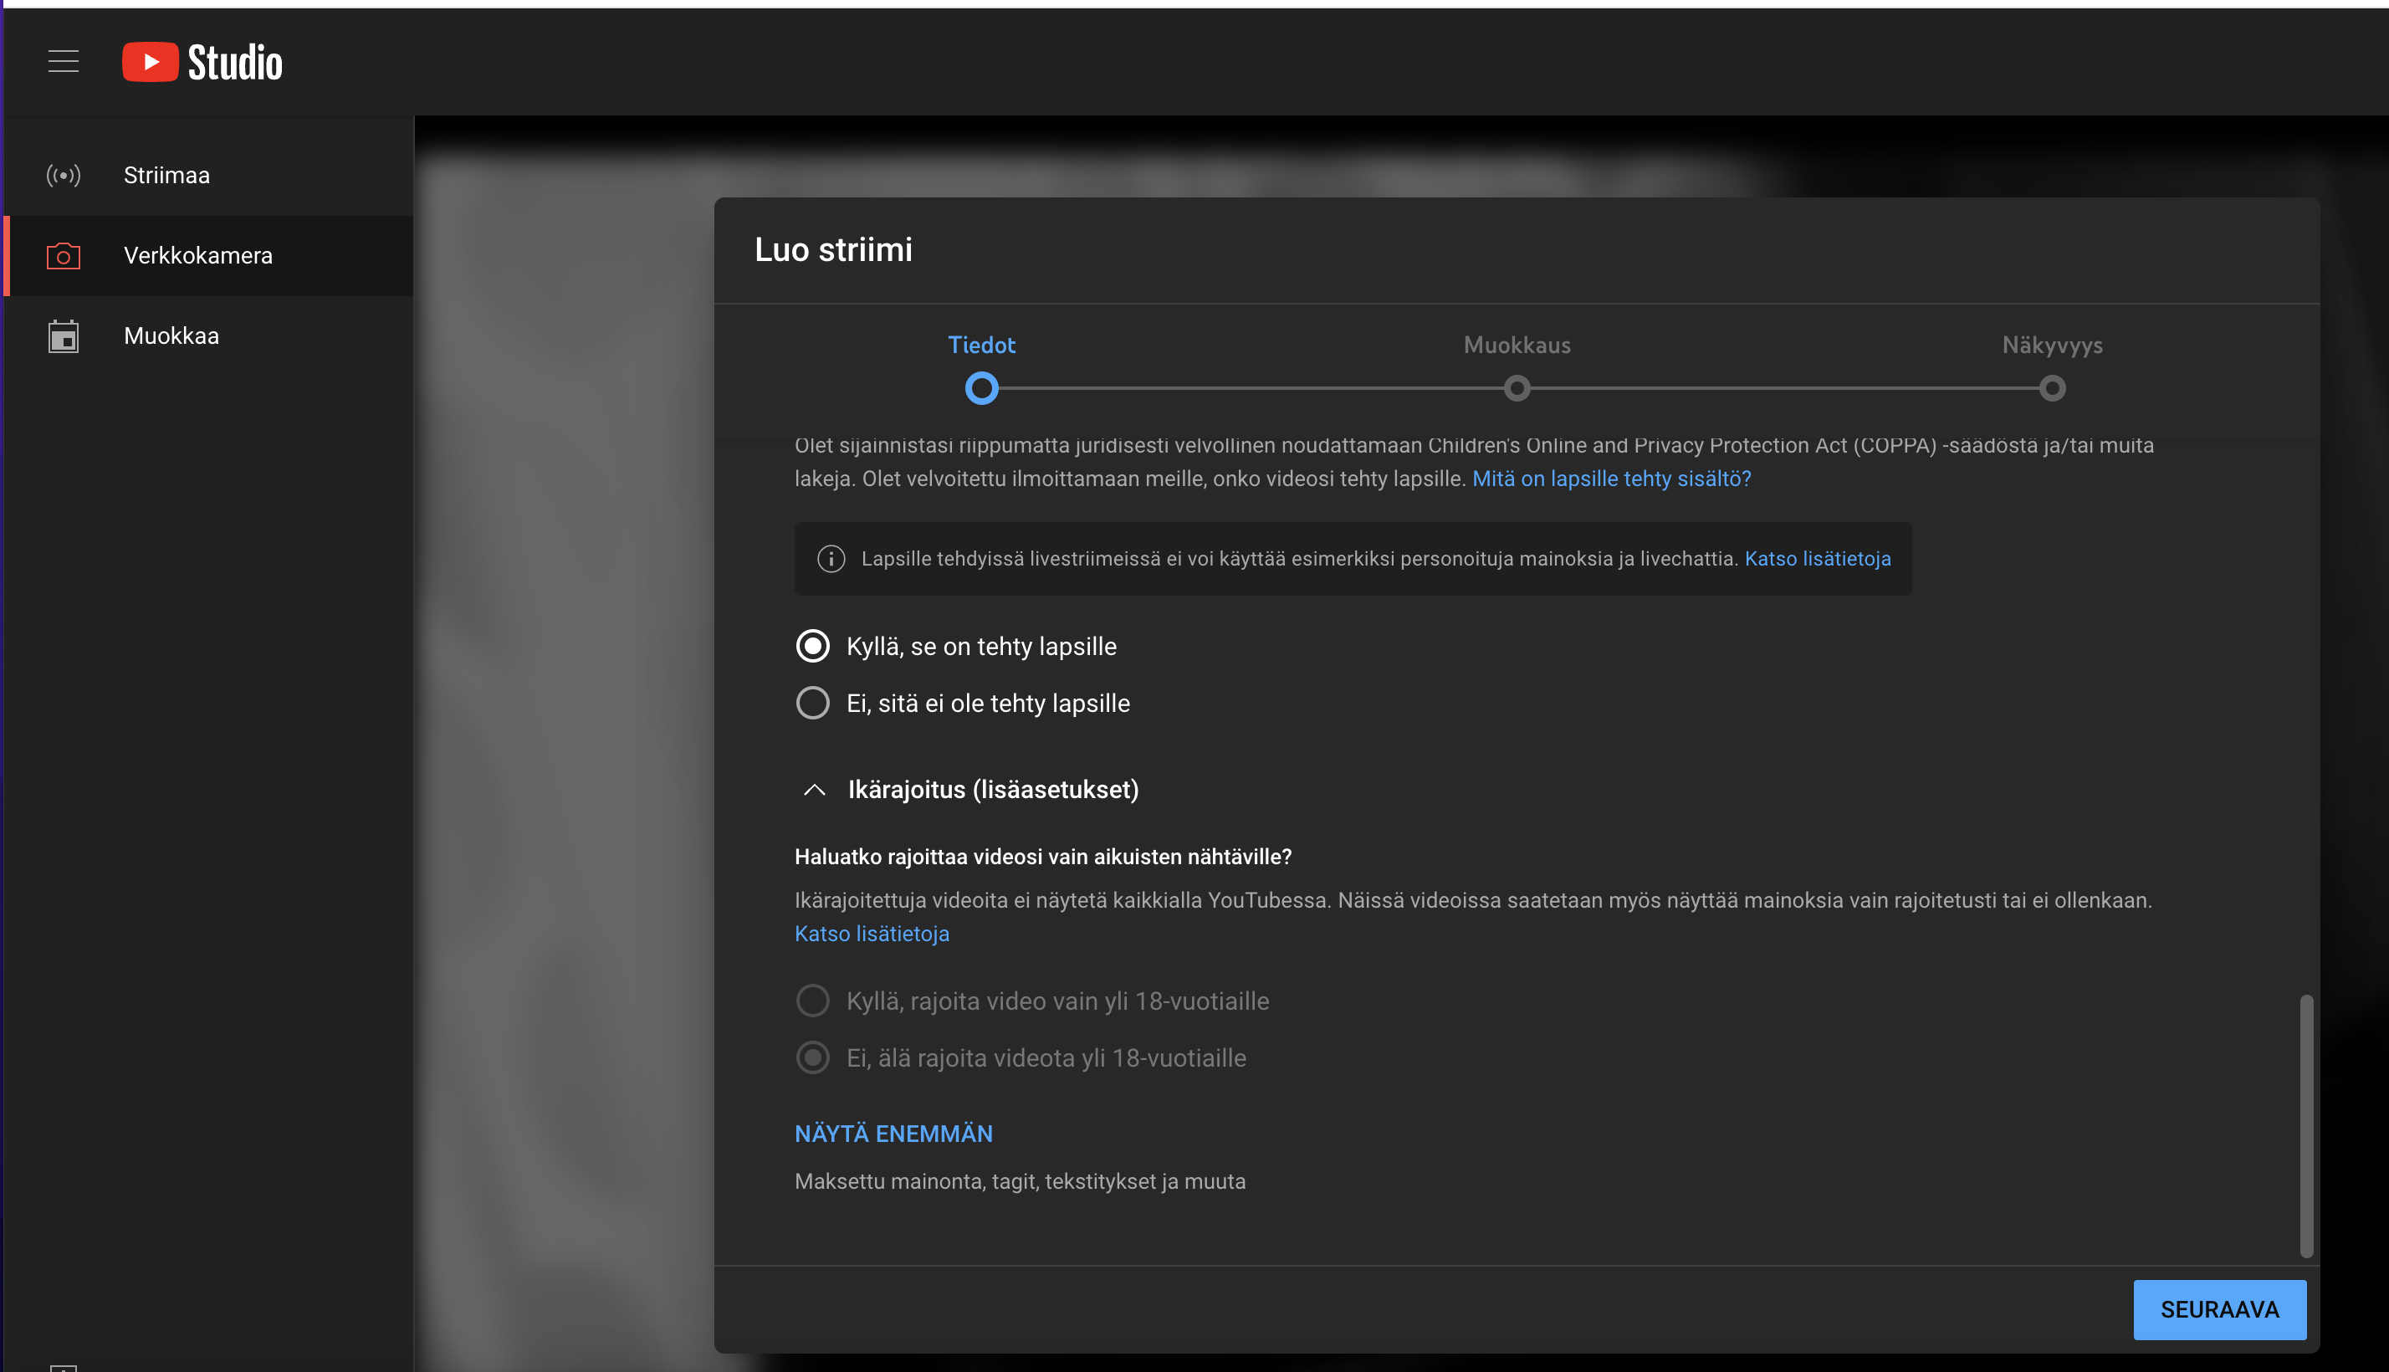The width and height of the screenshot is (2389, 1372).
Task: Open the Striimaa sidebar item
Action: [x=166, y=176]
